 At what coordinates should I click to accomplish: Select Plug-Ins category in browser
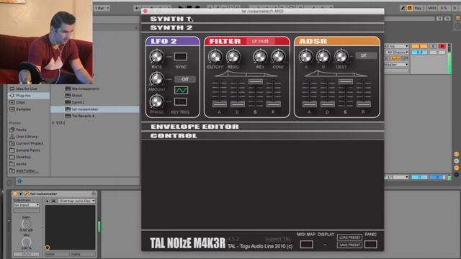click(x=29, y=96)
